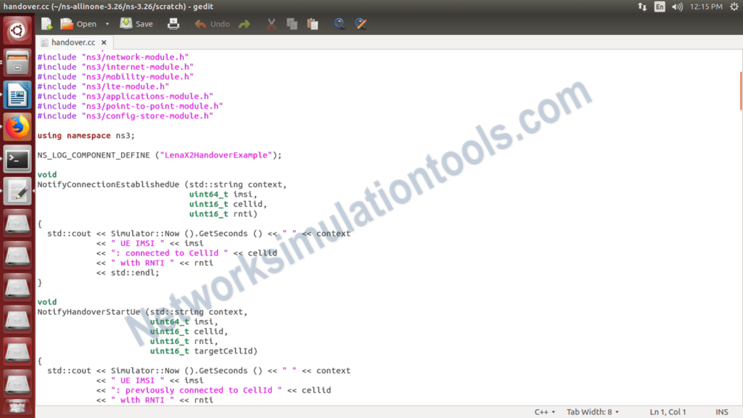Redo the last undone action
The image size is (743, 418).
click(245, 23)
